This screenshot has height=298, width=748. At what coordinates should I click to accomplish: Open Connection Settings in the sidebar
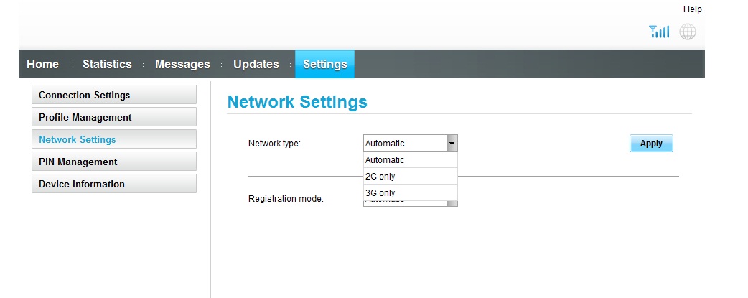(113, 95)
